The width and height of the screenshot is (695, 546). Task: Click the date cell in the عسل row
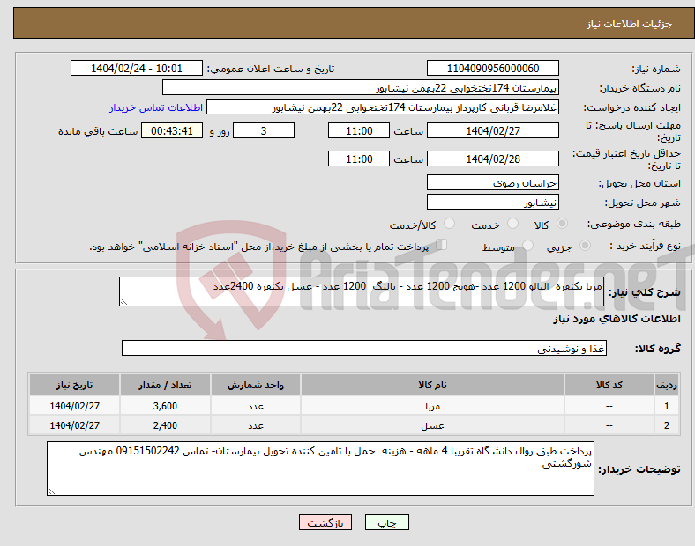[x=74, y=425]
